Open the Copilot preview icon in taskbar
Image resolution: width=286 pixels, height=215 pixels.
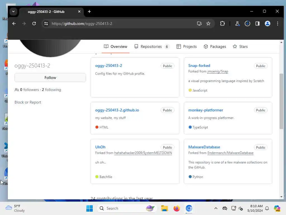pyautogui.click(x=277, y=208)
